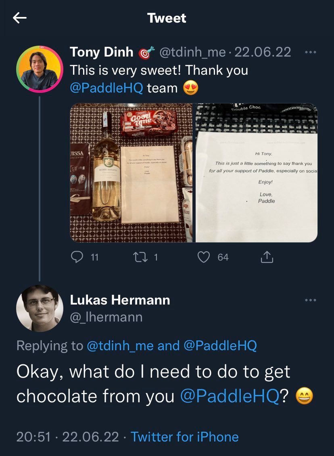
Task: Tap the 20:51 · 22.06.22 reply timestamp
Action: click(67, 437)
